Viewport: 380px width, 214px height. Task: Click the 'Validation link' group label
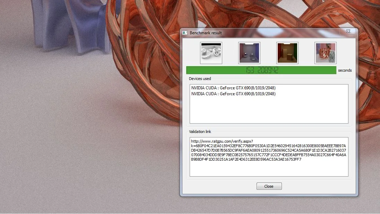200,132
